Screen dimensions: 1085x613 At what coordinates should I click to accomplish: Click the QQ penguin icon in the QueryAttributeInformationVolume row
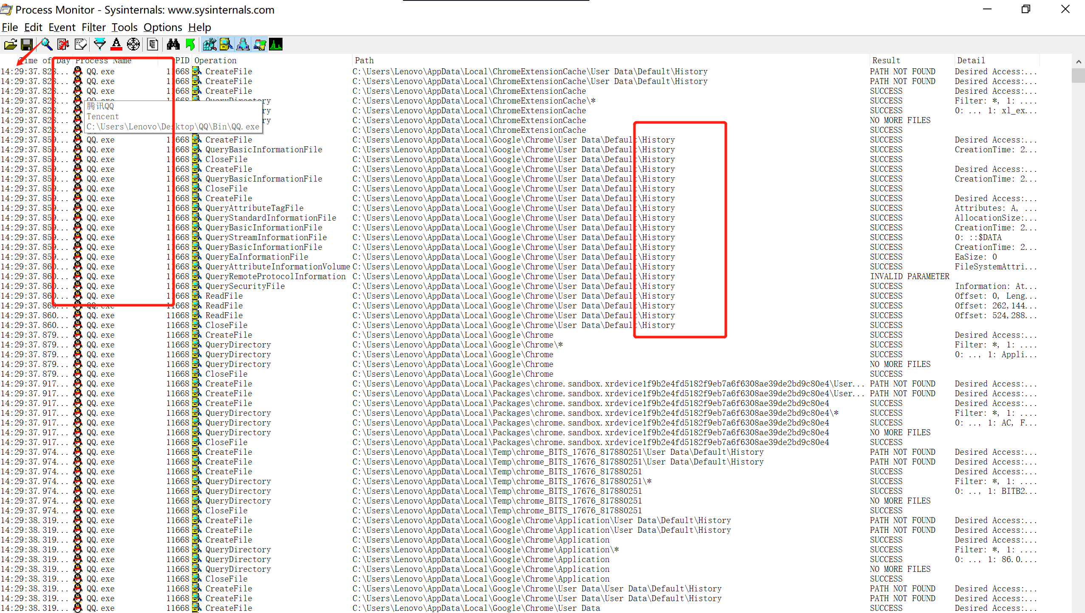tap(78, 266)
